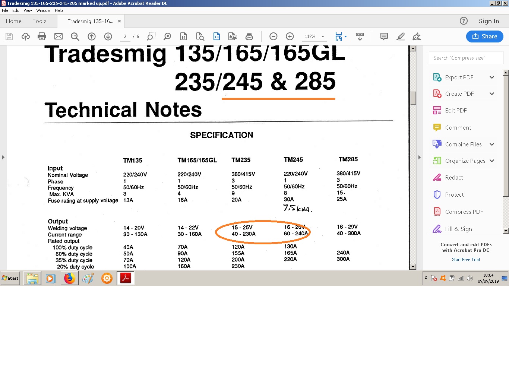Screen dimensions: 509x368
Task: Click the document vertical scrollbar thumb
Action: [413, 98]
